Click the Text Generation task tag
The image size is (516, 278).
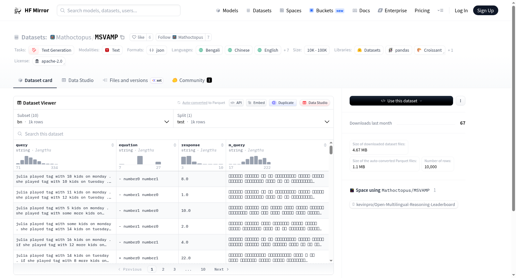(51, 50)
